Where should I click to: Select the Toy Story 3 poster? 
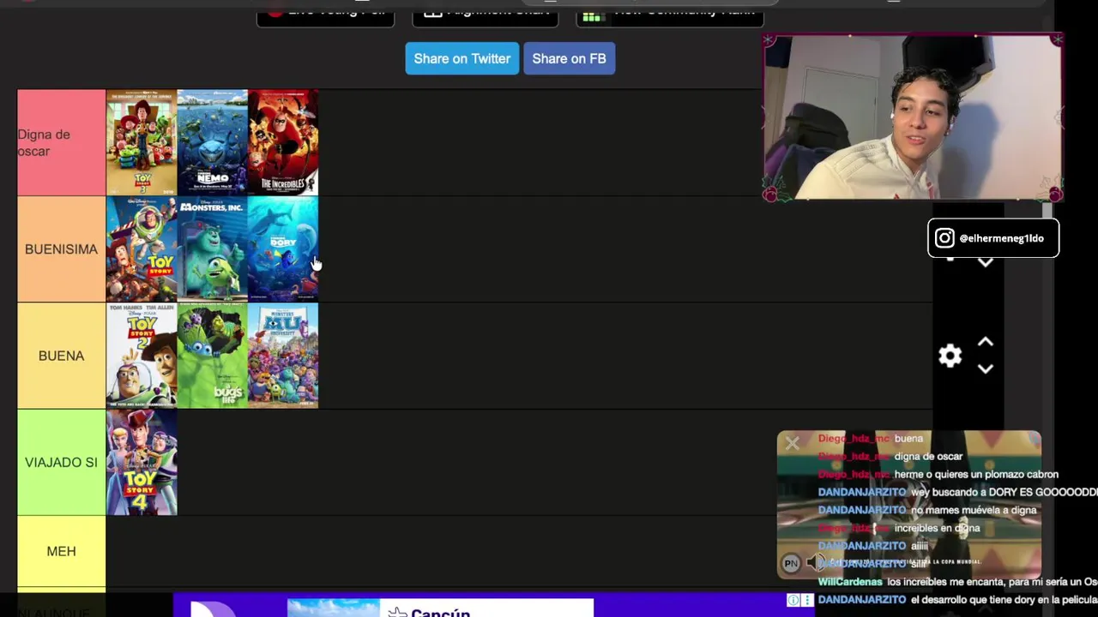(142, 142)
